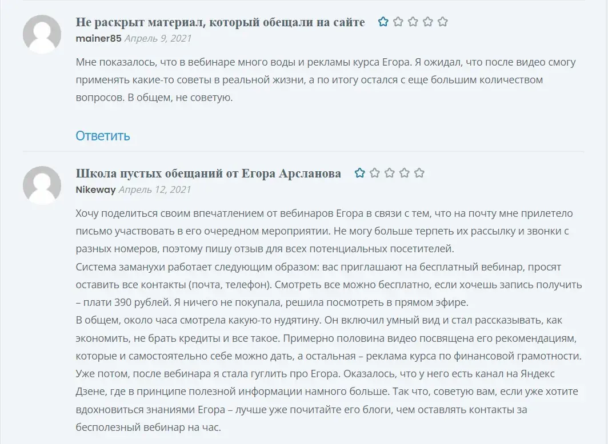This screenshot has width=608, height=444.
Task: Click second star in Nikeway review rating
Action: pos(375,173)
